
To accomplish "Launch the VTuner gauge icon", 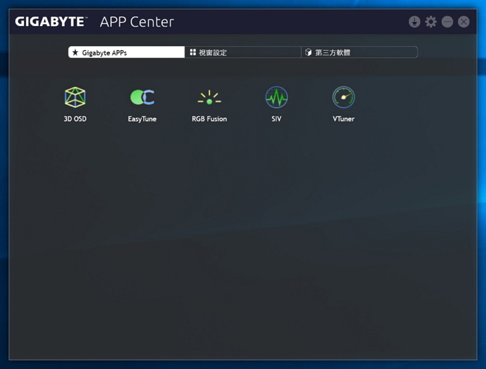I will tap(343, 97).
